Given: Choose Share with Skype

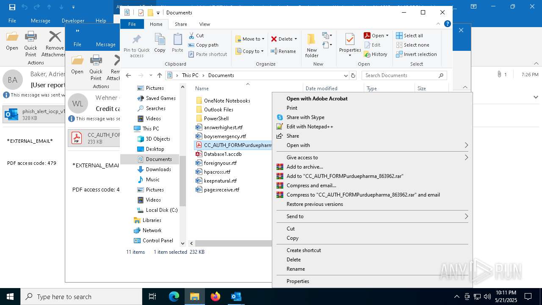Looking at the screenshot, I should [x=372, y=117].
